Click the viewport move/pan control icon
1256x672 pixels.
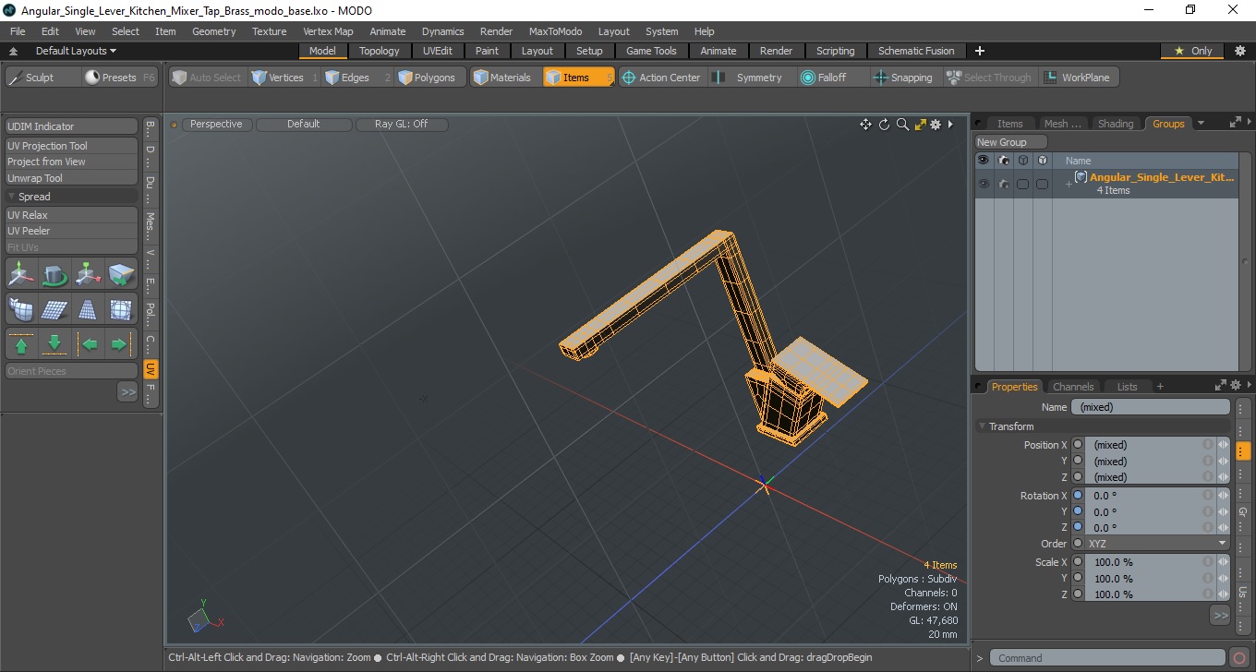865,125
